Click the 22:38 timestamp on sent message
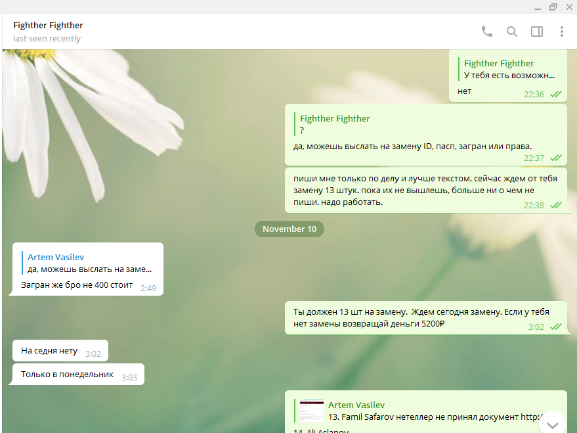This screenshot has height=433, width=577. click(x=534, y=206)
